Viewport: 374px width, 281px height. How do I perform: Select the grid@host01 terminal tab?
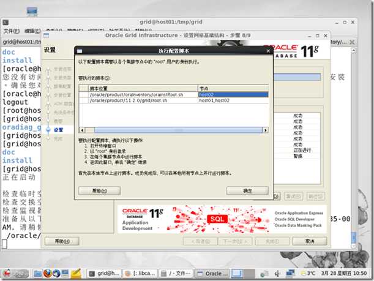click(21, 42)
